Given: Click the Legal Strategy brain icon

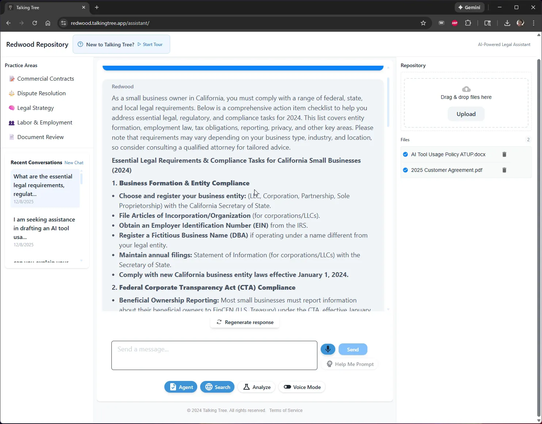Looking at the screenshot, I should point(12,108).
